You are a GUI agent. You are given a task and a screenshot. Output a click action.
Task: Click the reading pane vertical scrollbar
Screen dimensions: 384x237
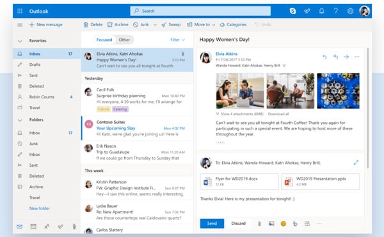(367, 108)
